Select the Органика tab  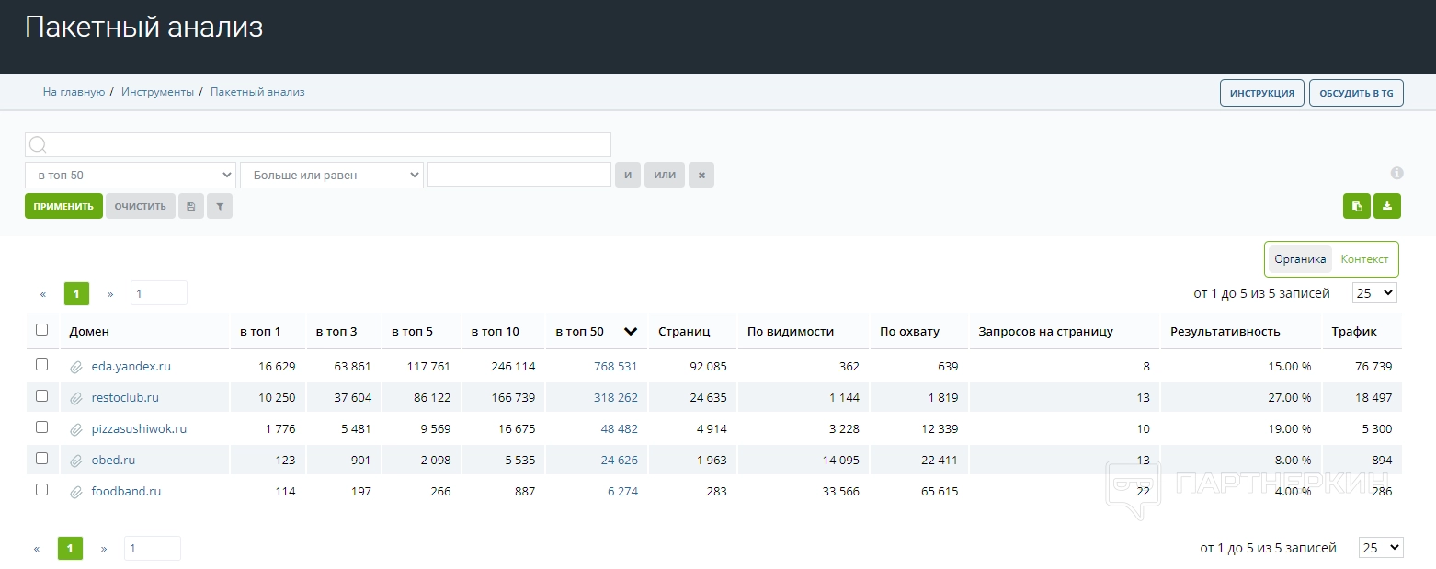pos(1300,259)
